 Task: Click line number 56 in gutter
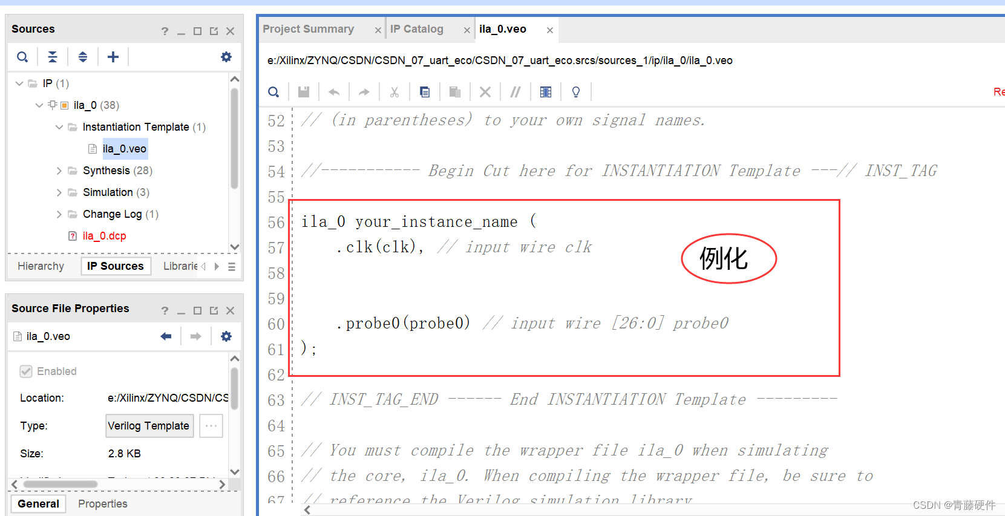point(276,223)
